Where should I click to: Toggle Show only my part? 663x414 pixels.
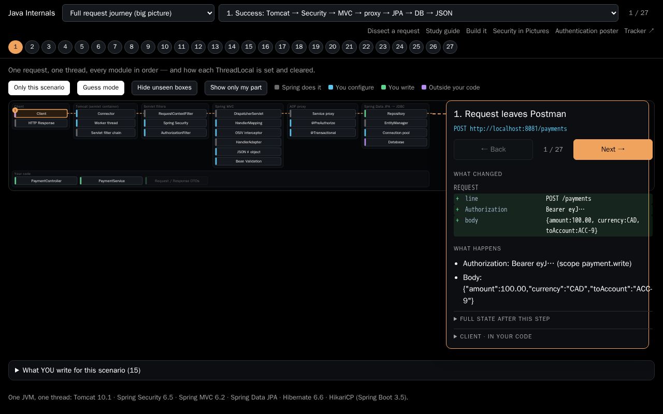click(236, 87)
